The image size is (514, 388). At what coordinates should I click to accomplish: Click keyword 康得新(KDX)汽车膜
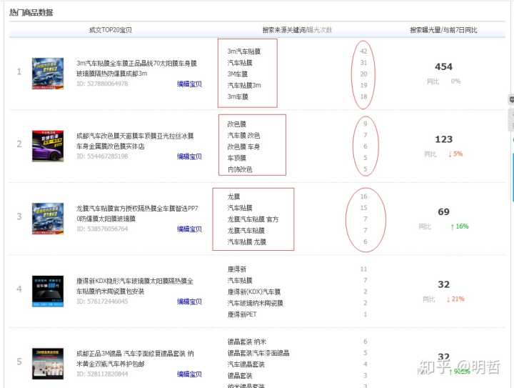click(254, 292)
